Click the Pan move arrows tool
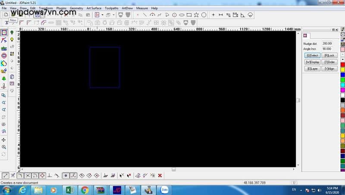The height and width of the screenshot is (195, 345). [x=4, y=140]
